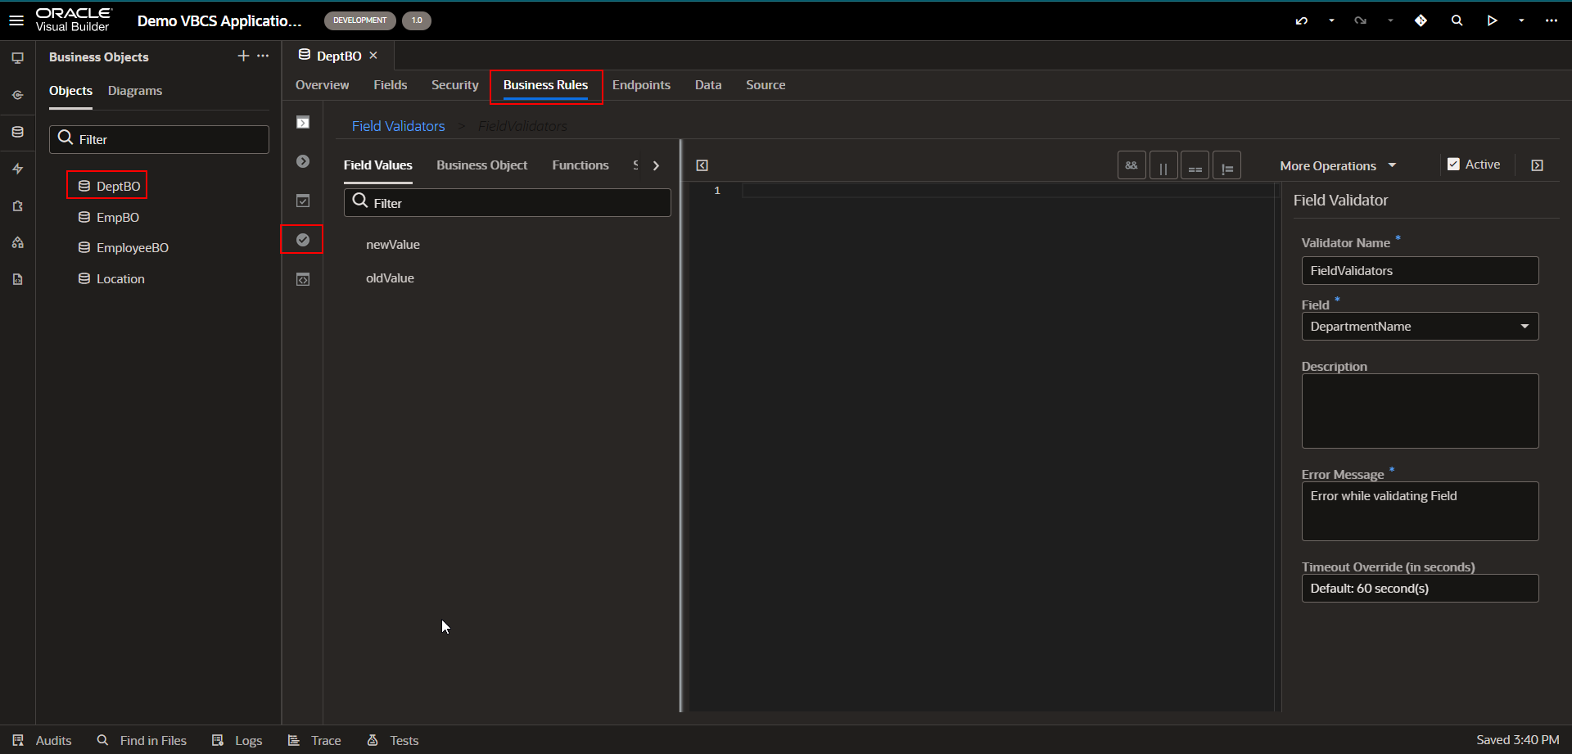1572x754 pixels.
Task: Switch to Business Object palette tab
Action: 481,165
